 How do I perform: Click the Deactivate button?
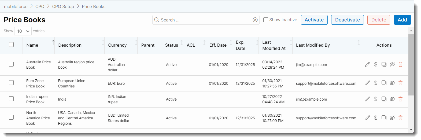click(x=348, y=20)
